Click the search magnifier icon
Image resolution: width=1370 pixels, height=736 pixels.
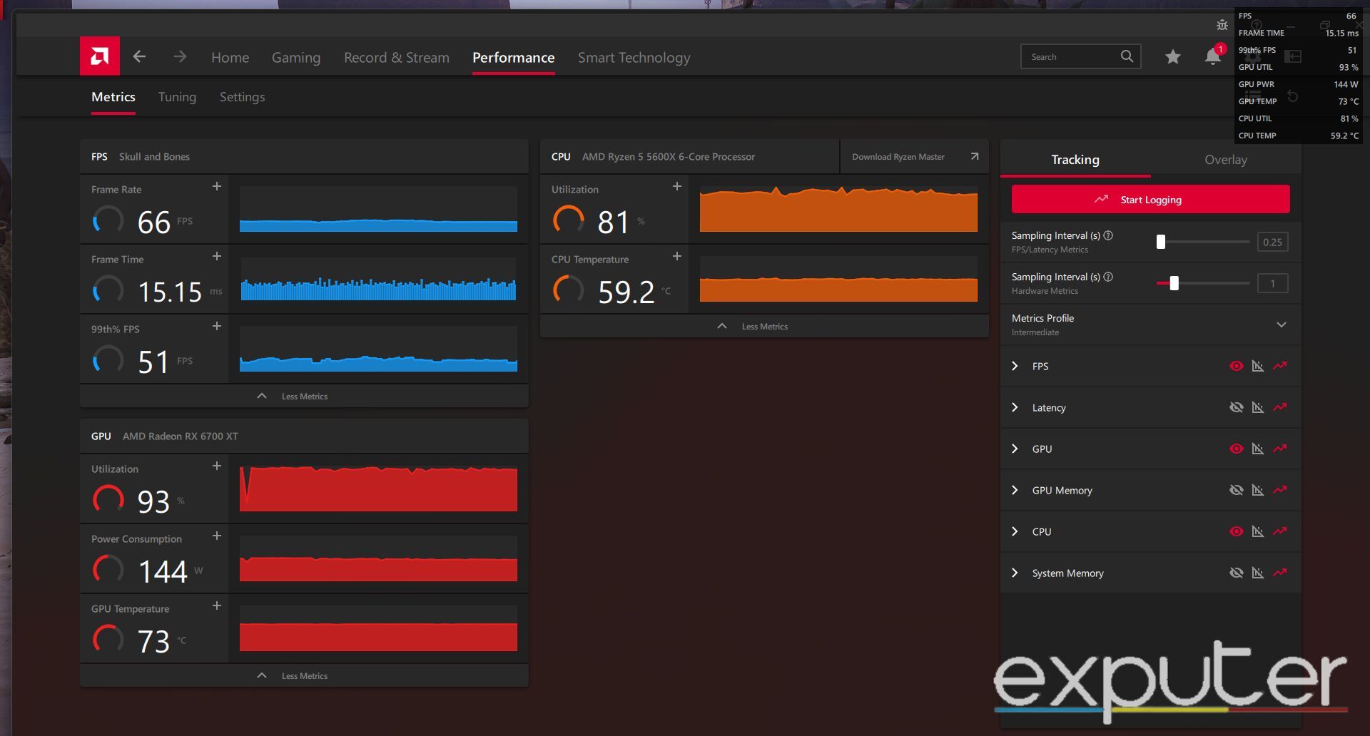pyautogui.click(x=1127, y=56)
